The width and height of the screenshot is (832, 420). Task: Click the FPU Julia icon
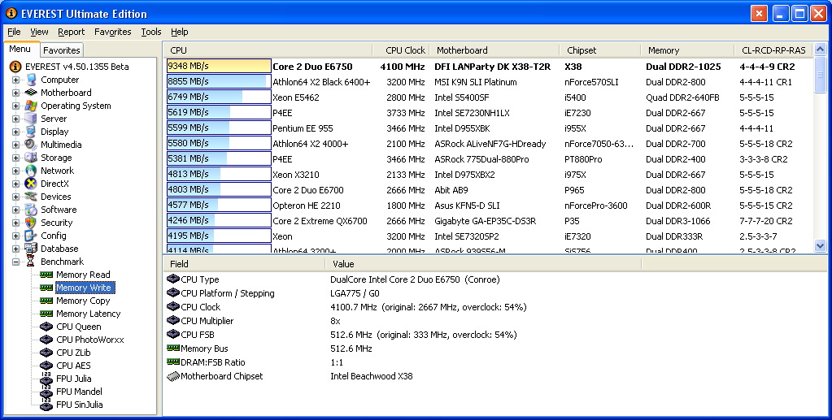point(46,378)
